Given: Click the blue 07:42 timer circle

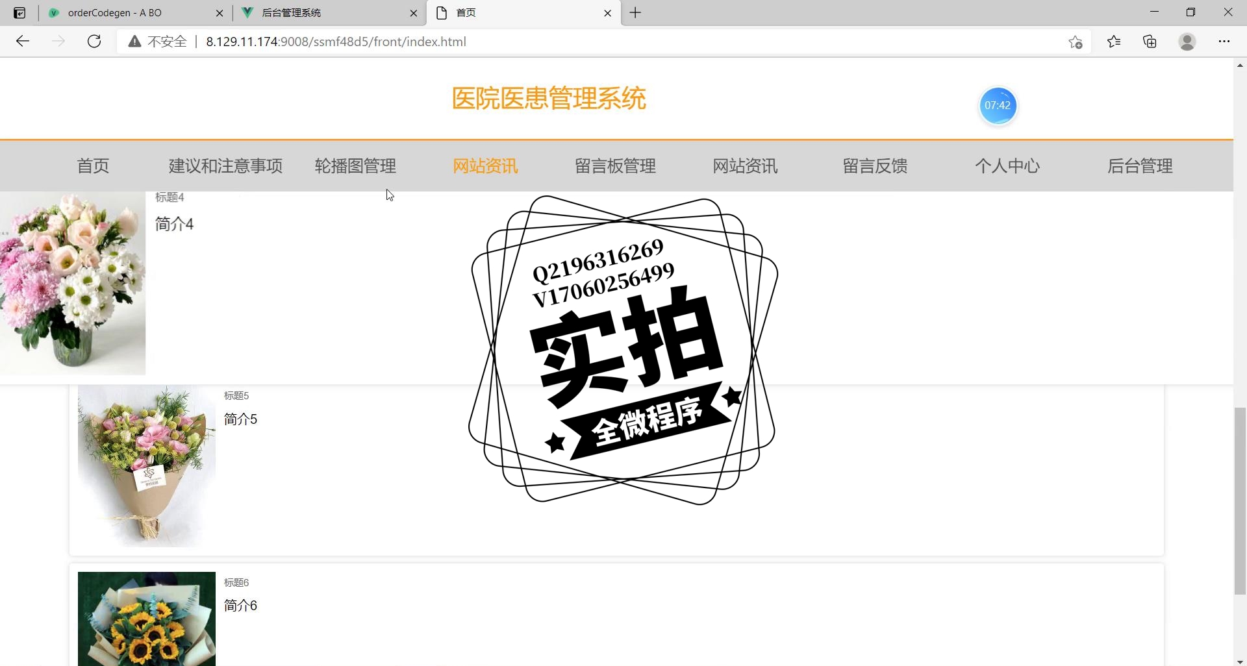Looking at the screenshot, I should point(998,105).
